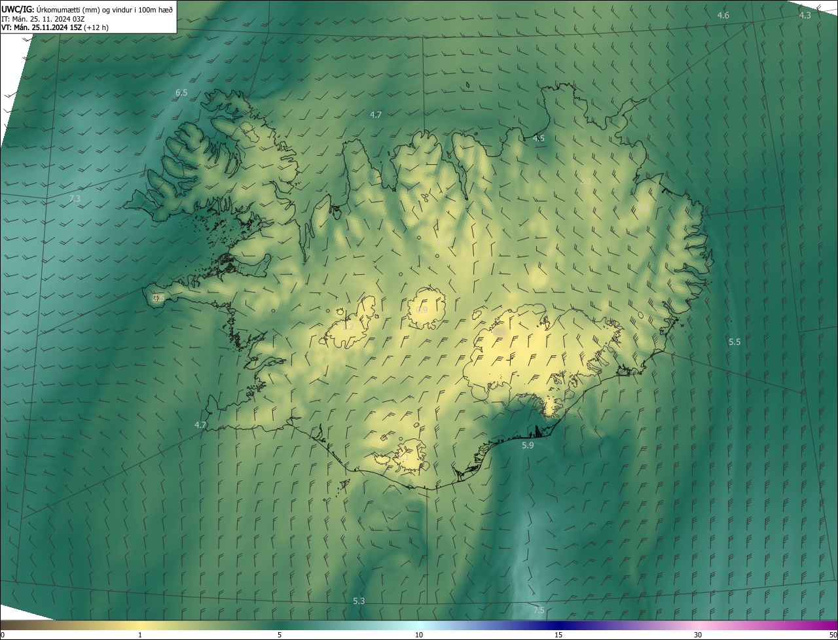Click the 6.5 value label on the map
This screenshot has width=838, height=640.
181,93
